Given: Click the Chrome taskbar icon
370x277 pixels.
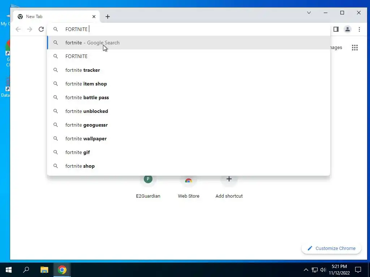Looking at the screenshot, I should click(x=62, y=270).
